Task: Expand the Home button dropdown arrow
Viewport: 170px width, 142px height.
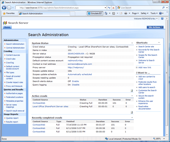Action: 110,13
